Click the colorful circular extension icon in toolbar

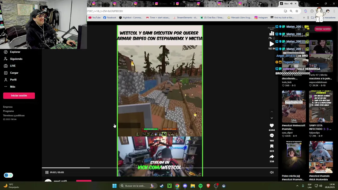tap(306, 11)
